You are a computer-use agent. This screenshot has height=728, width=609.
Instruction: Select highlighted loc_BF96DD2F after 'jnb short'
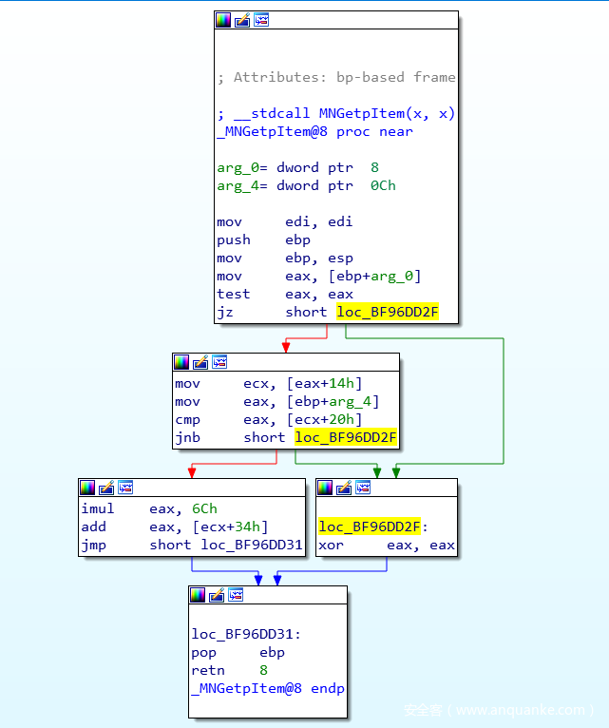tap(346, 437)
